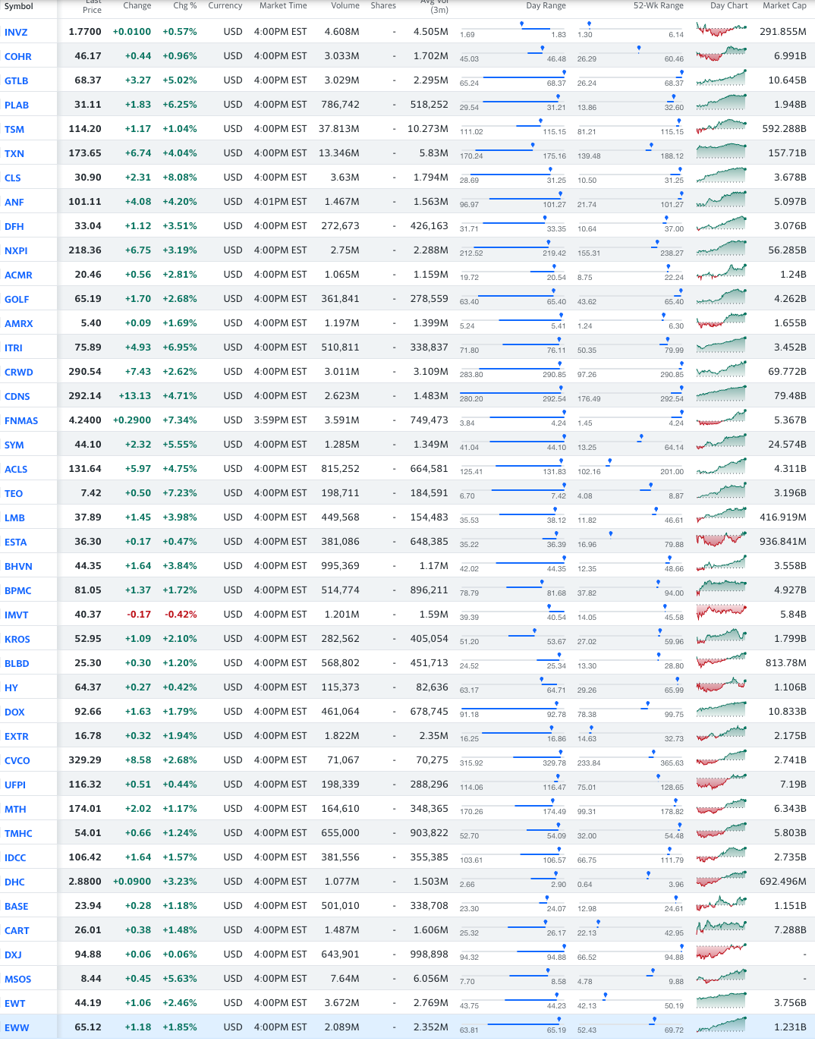
Task: Open the TSM day chart thumbnail
Action: 722,128
